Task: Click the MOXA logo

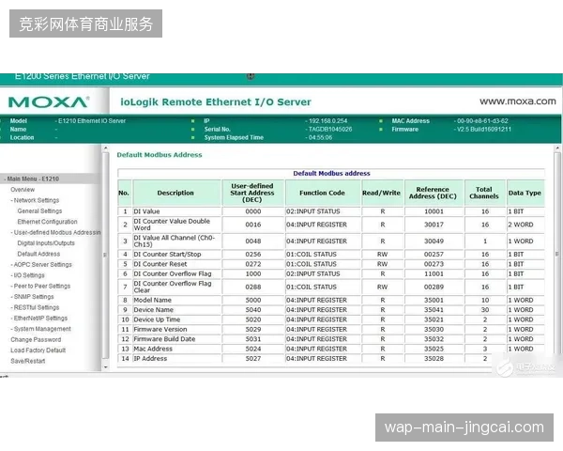Action: [49, 102]
